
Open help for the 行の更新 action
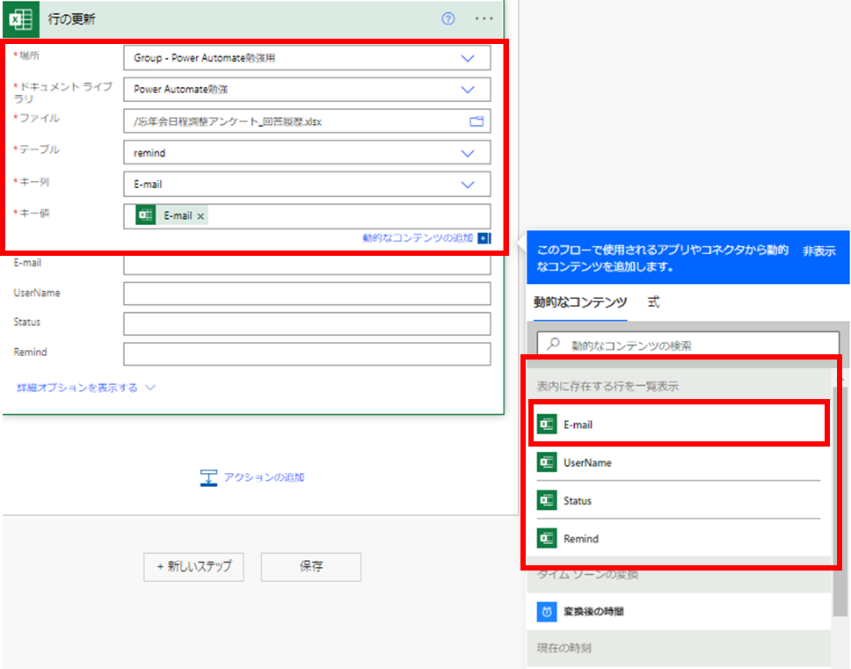pyautogui.click(x=447, y=19)
